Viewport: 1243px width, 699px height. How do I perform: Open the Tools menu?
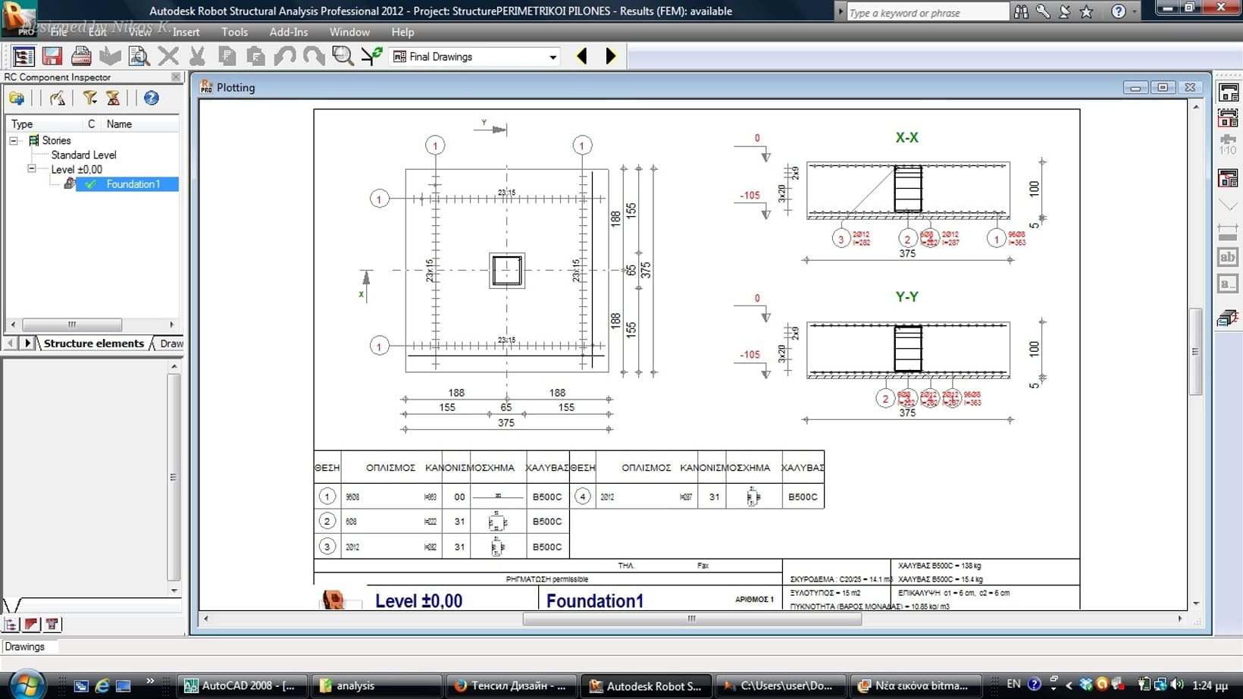click(234, 32)
